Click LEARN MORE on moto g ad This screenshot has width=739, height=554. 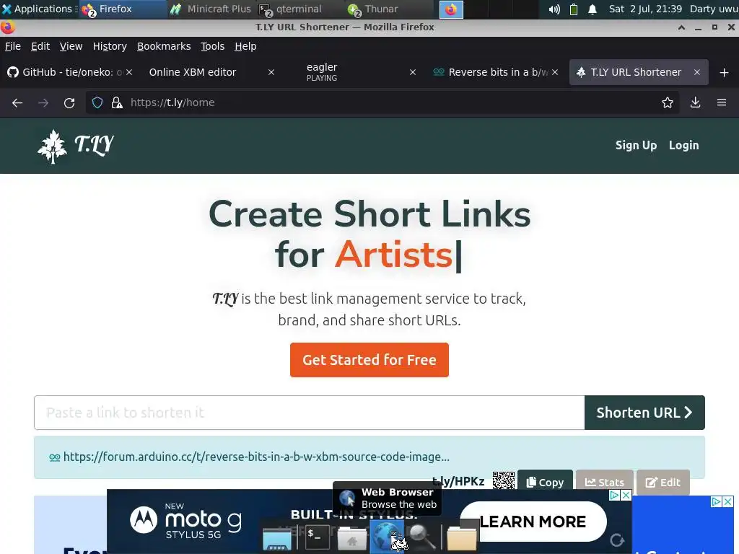click(533, 522)
